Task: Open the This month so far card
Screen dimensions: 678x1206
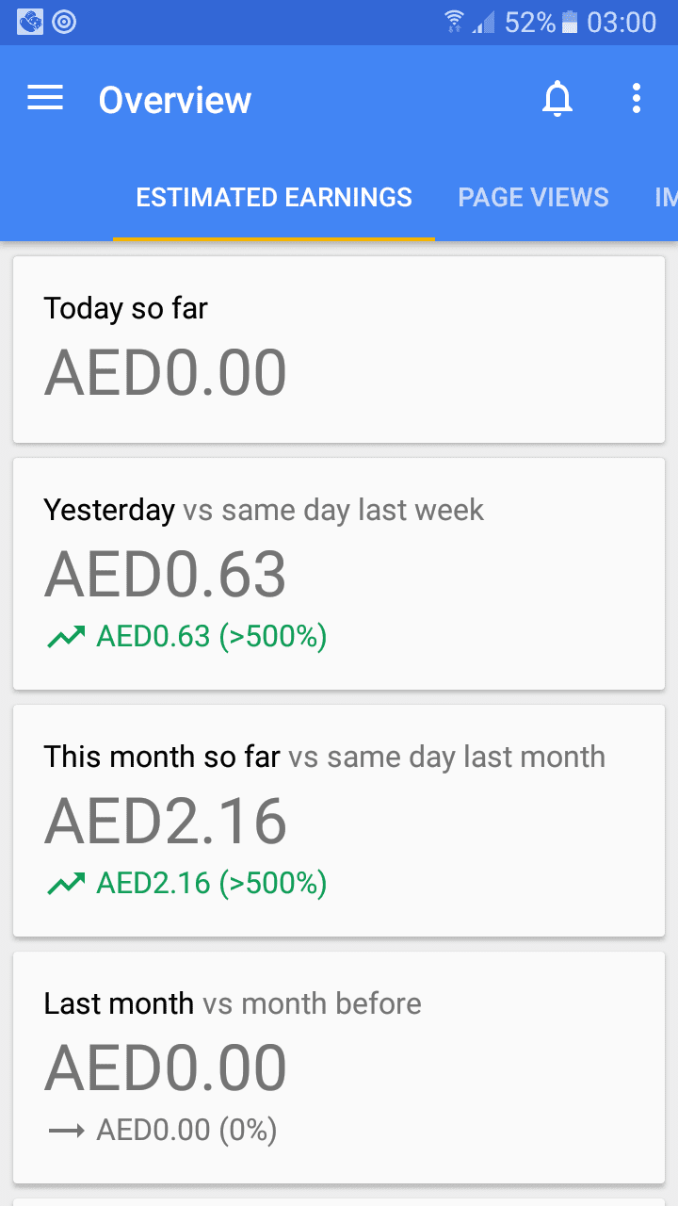Action: pos(339,821)
